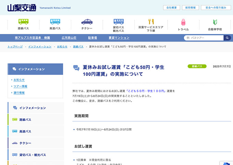This screenshot has width=233, height=165.
Task: Click the 山梨交通 logo
Action: click(22, 8)
